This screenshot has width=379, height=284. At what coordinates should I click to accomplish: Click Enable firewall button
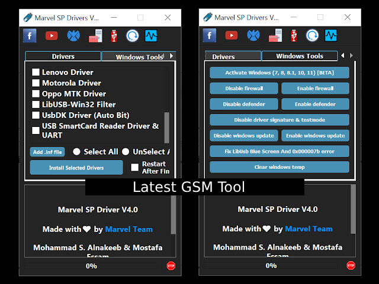315,88
